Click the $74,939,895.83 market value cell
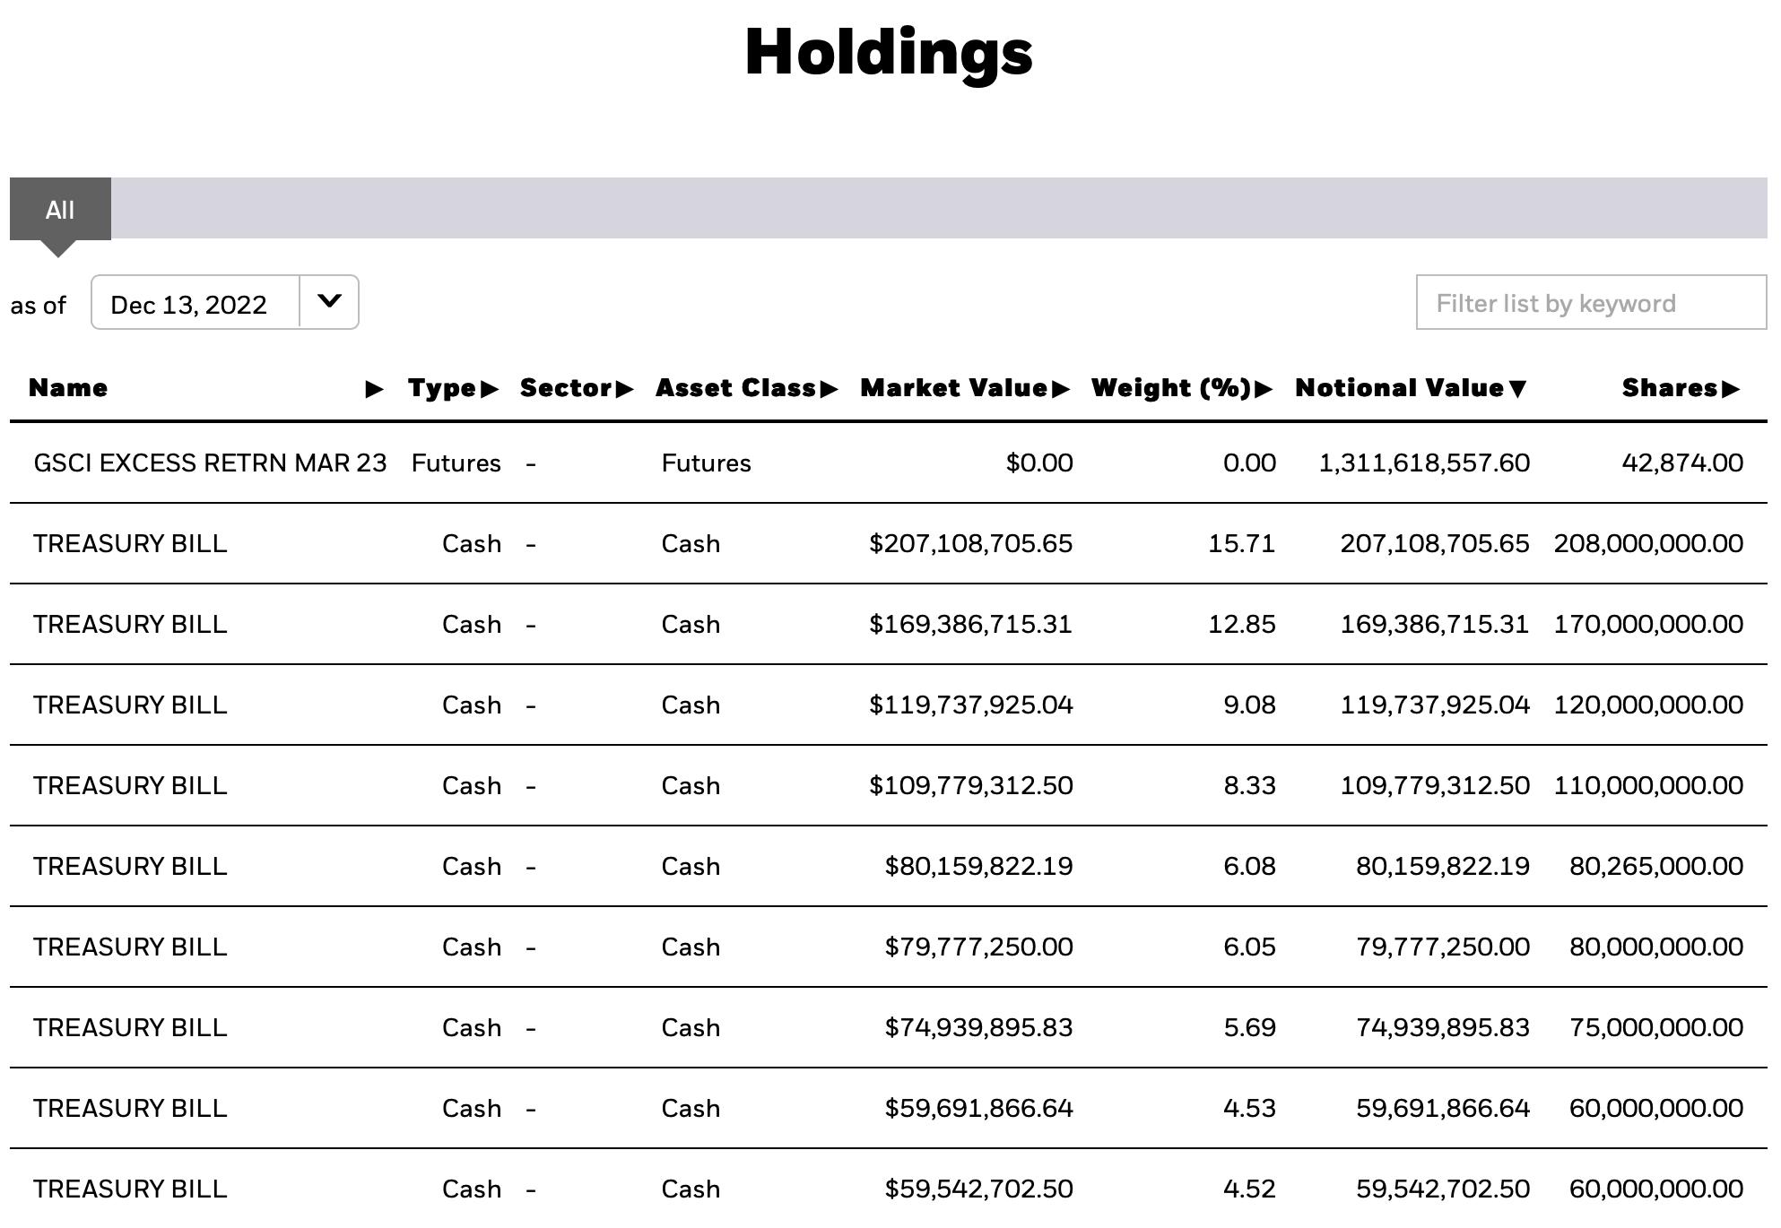Viewport: 1781px width, 1228px height. point(978,1027)
